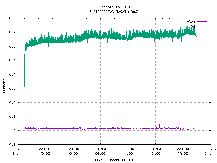Click the 220703 20:00 x-axis tick label
The height and width of the screenshot is (163, 217).
(45, 151)
